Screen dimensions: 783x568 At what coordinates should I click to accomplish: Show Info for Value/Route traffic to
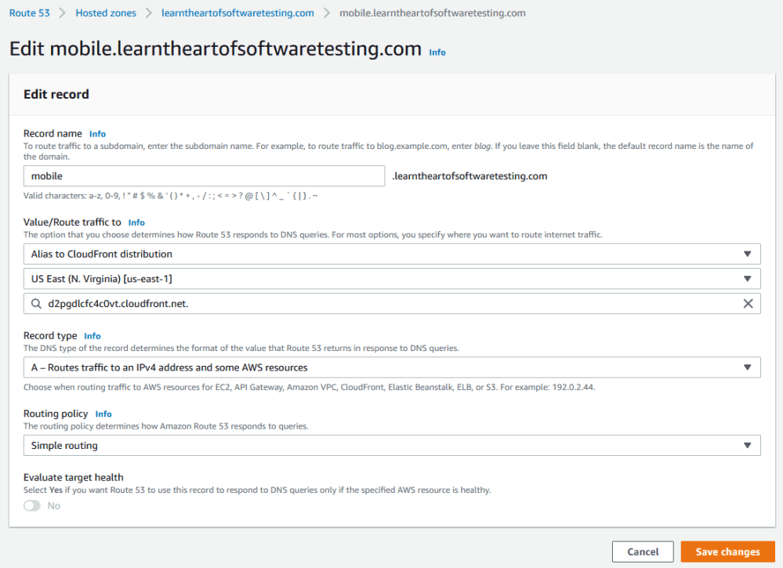point(136,222)
